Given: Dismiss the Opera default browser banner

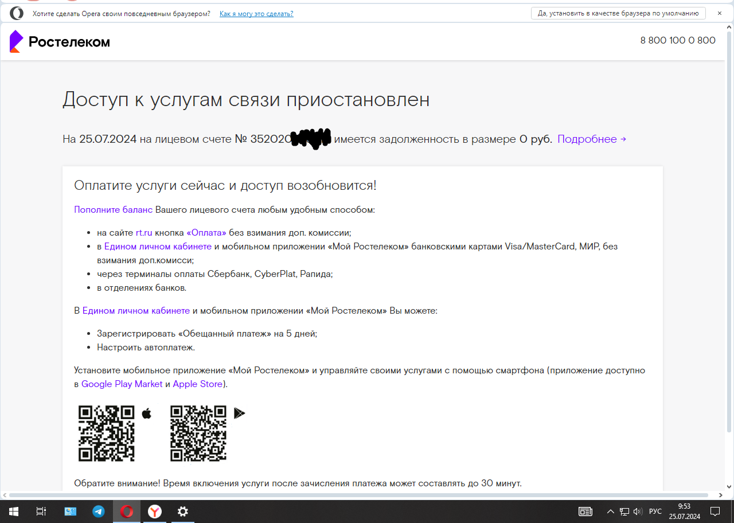Looking at the screenshot, I should click(x=720, y=13).
